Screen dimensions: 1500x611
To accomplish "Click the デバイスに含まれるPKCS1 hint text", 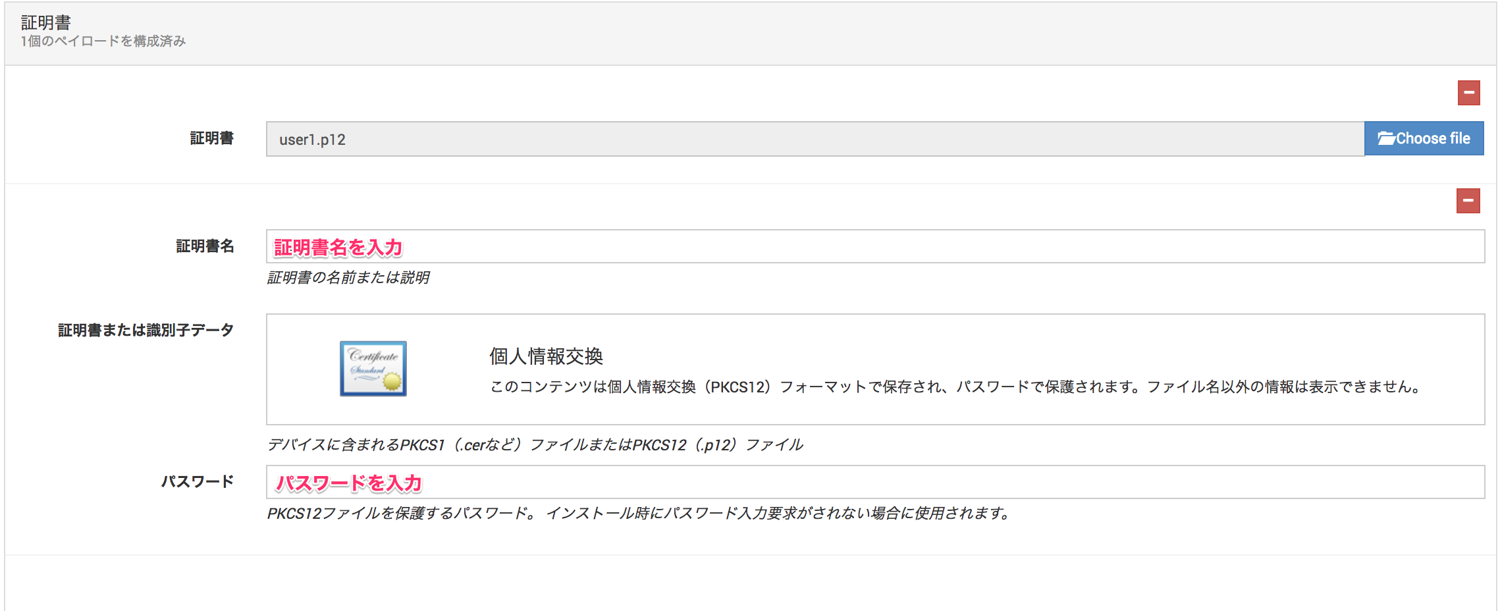I will click(x=534, y=445).
